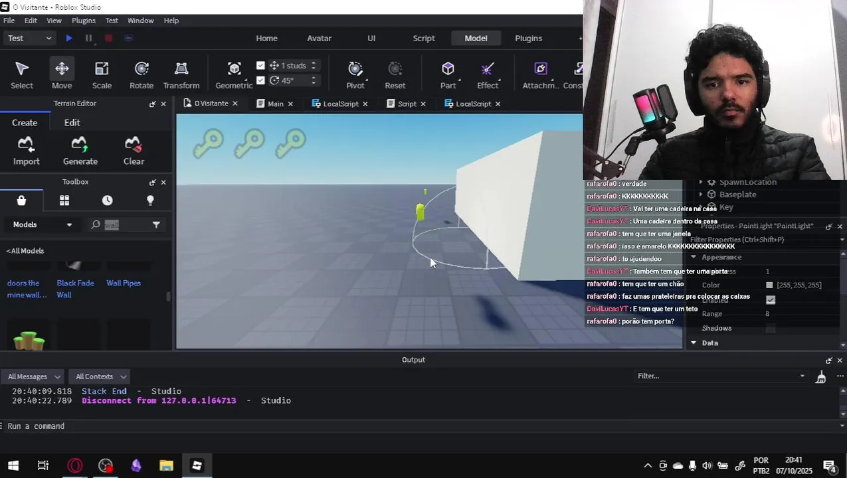Screen dimensions: 847x478
Task: Open Windows Start menu
Action: pos(13,466)
